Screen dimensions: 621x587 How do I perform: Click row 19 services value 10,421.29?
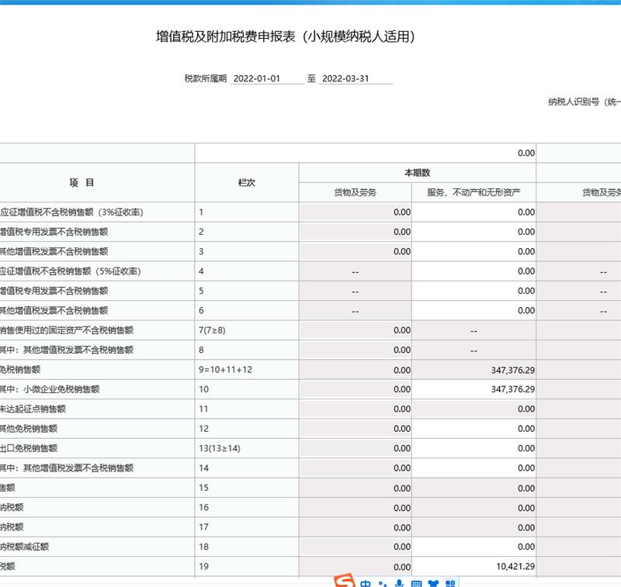pos(474,567)
